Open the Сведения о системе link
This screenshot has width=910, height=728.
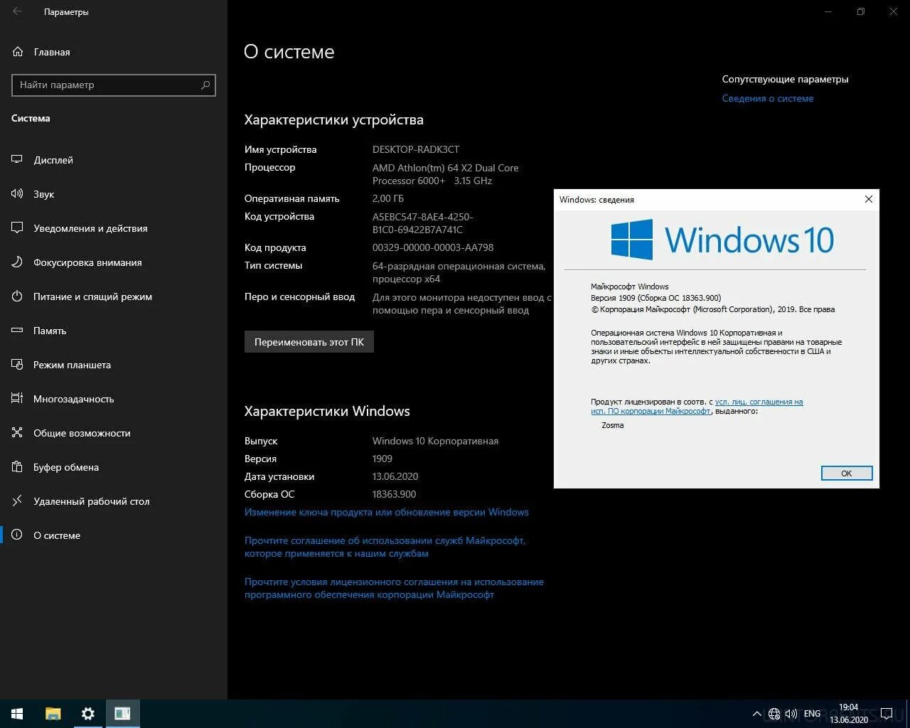(x=768, y=99)
